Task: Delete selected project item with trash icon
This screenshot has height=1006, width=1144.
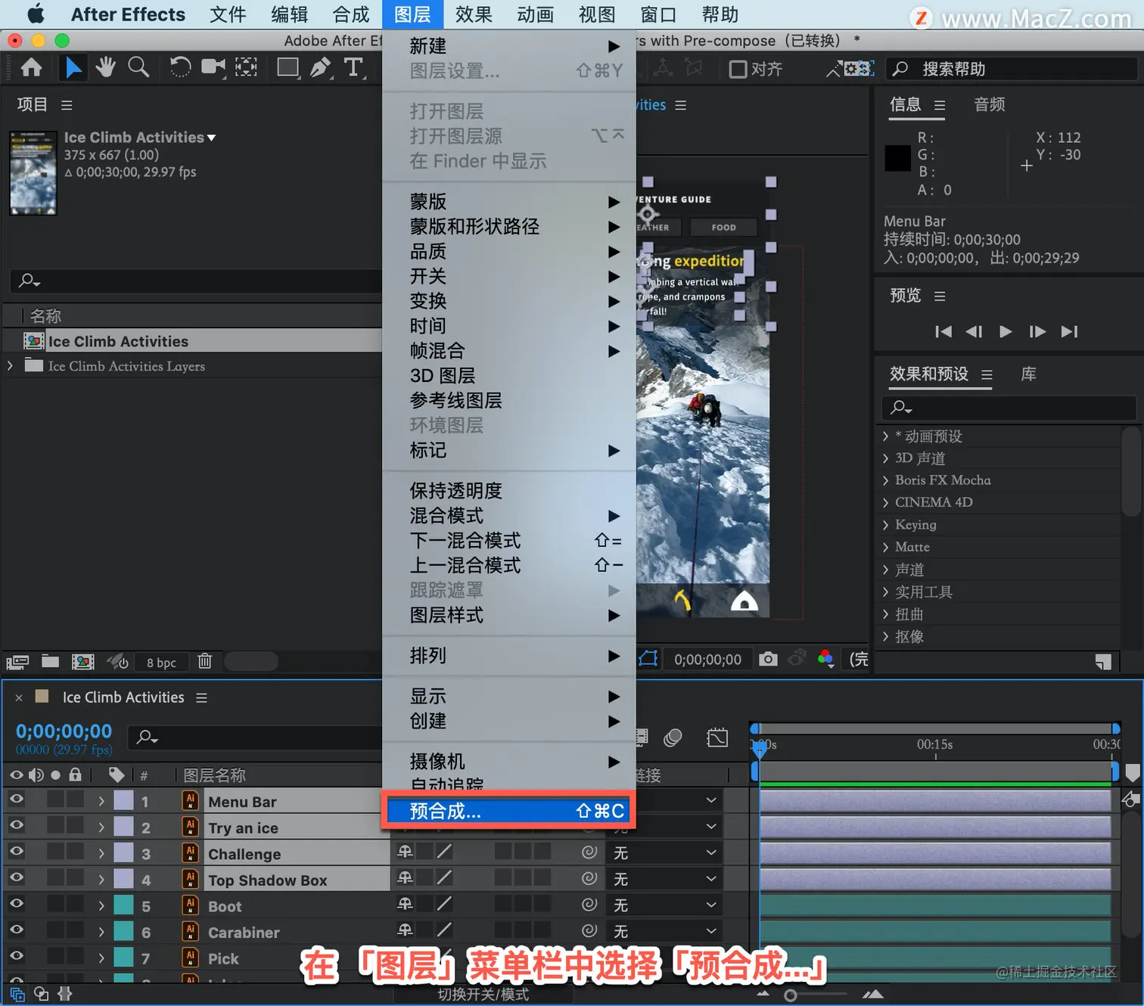Action: tap(204, 661)
